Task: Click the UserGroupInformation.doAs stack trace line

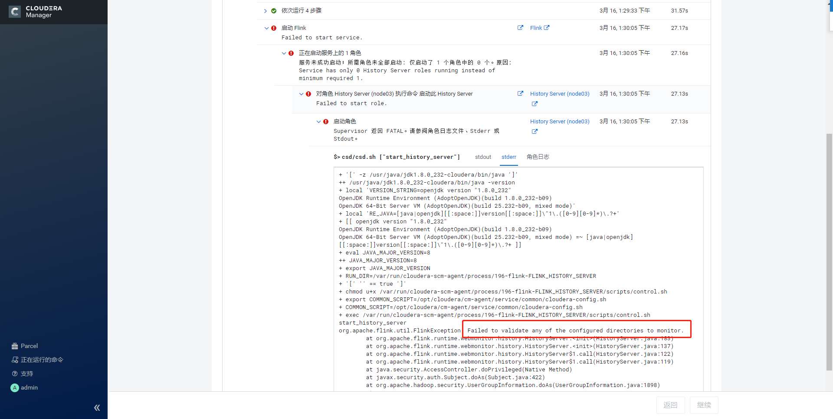Action: (513, 385)
